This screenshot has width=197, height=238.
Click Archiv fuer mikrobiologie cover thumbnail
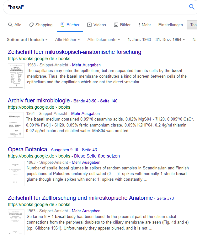pyautogui.click(x=16, y=125)
